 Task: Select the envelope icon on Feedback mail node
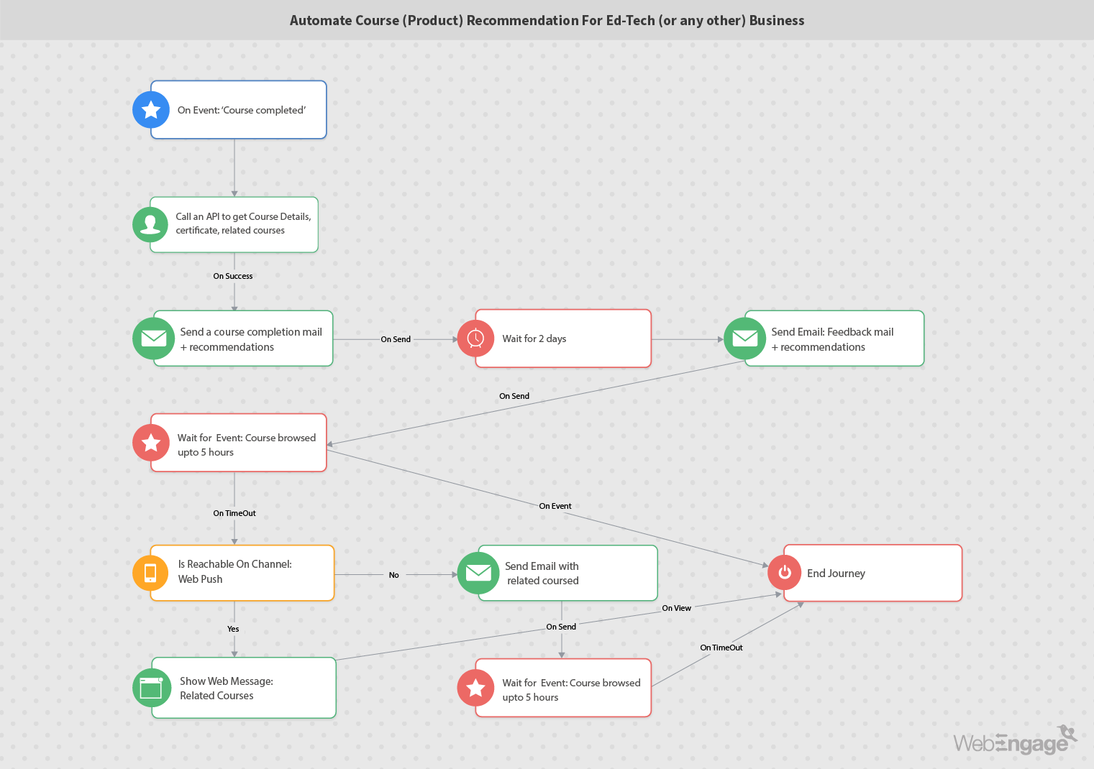pyautogui.click(x=745, y=338)
